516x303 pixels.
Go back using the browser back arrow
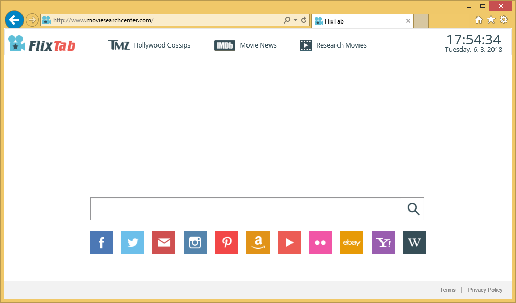[x=14, y=20]
